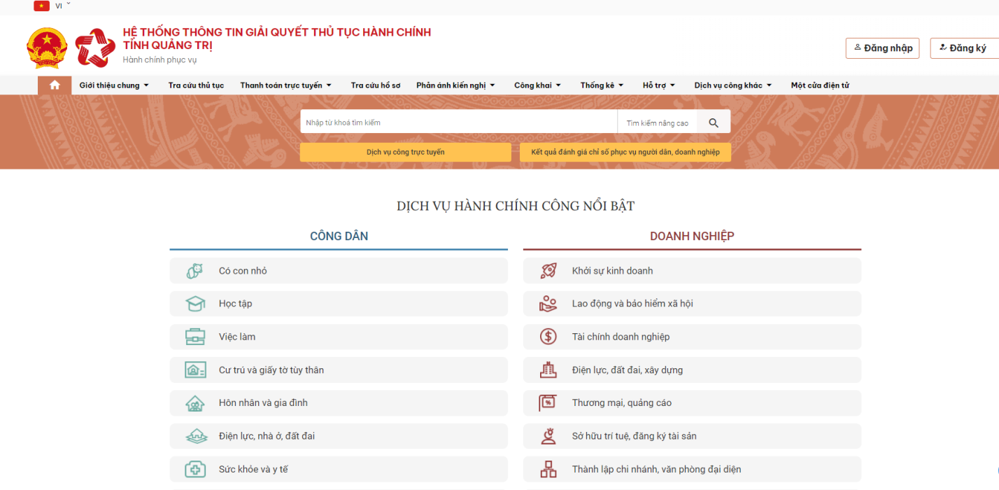Open Tra cứu hồ sơ menu item
Viewport: 999px width, 490px height.
[376, 85]
